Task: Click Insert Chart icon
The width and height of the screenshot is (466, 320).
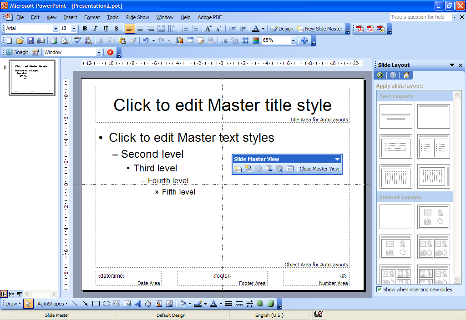Action: (x=179, y=40)
